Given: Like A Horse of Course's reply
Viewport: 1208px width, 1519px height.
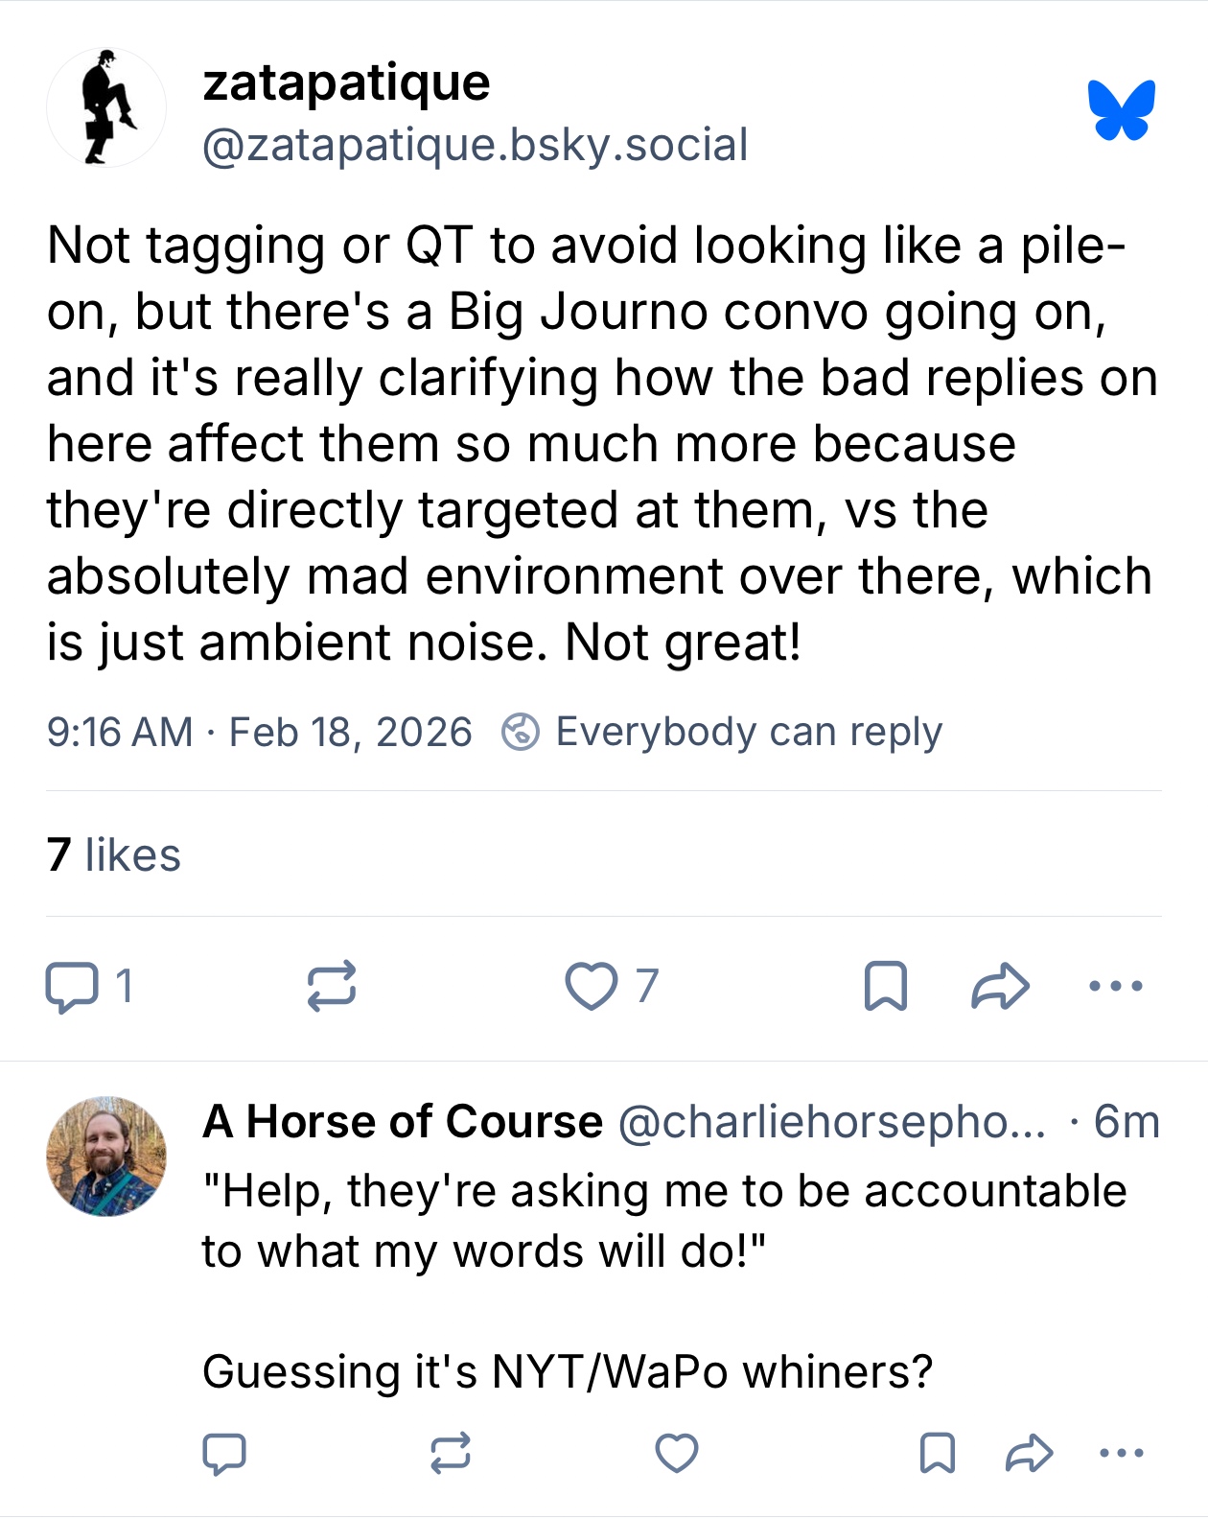Looking at the screenshot, I should (x=677, y=1454).
